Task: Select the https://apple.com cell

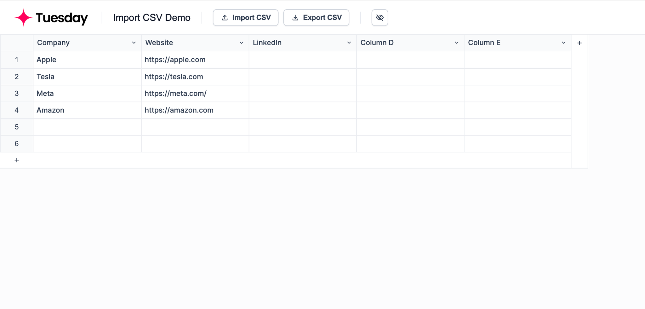Action: coord(195,60)
